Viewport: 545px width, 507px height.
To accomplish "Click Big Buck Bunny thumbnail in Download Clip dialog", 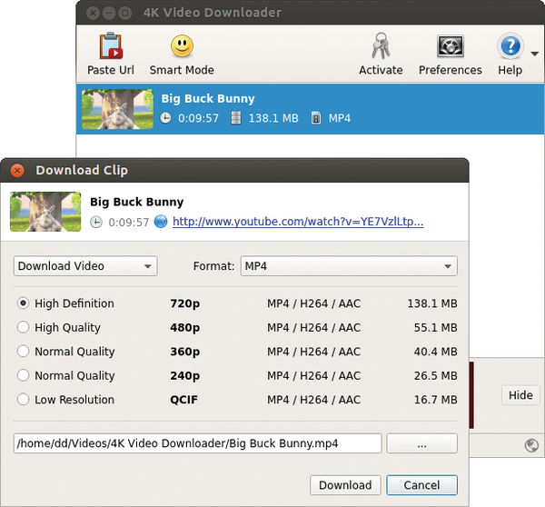I will pos(45,212).
